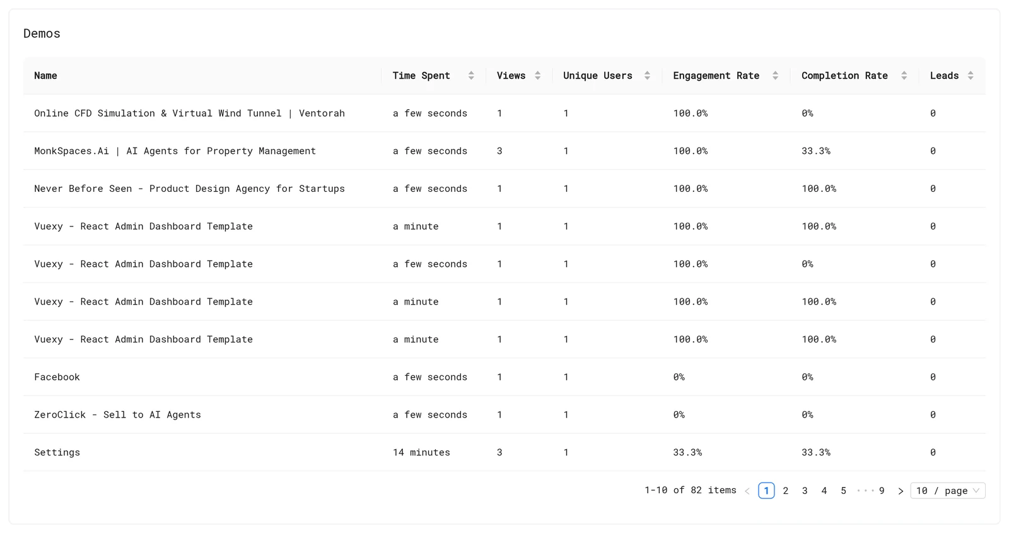Screen dimensions: 1009x533
Task: Open the Never Before Seen demo
Action: [189, 189]
